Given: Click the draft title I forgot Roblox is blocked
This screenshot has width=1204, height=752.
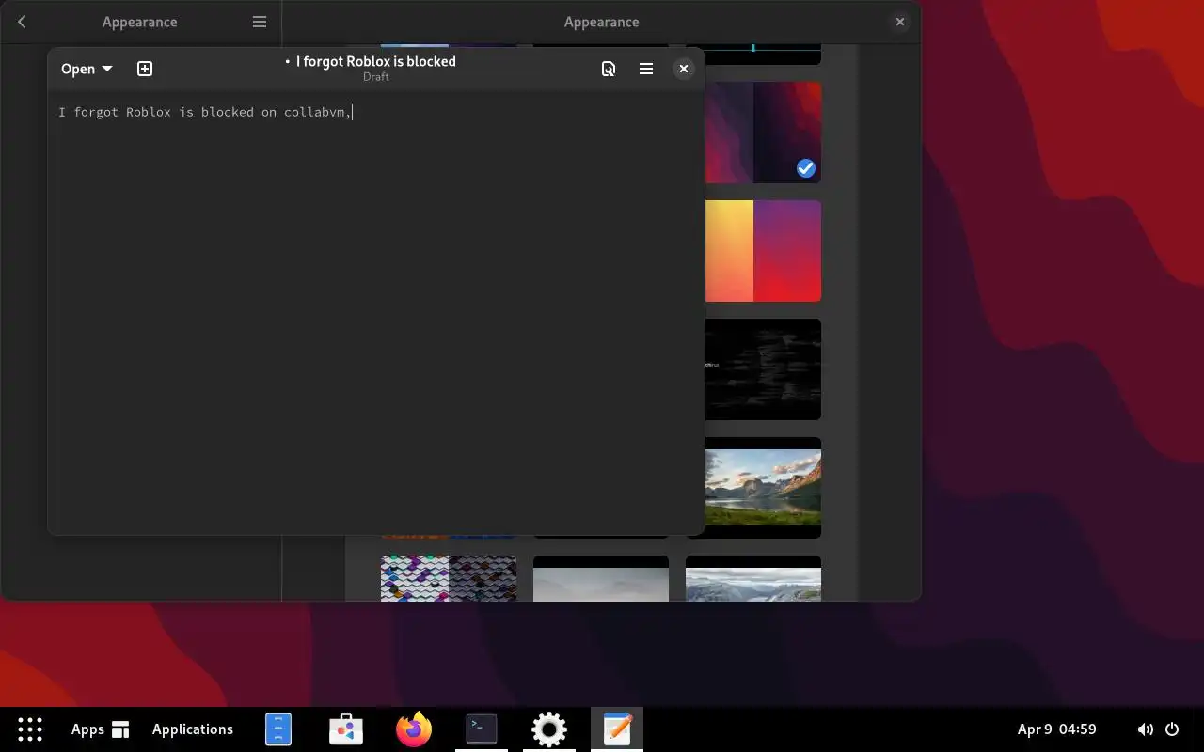Looking at the screenshot, I should (x=376, y=61).
